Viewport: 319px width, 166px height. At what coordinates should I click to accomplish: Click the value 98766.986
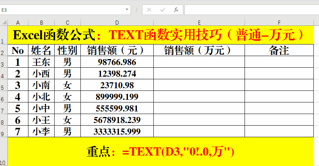tap(117, 62)
